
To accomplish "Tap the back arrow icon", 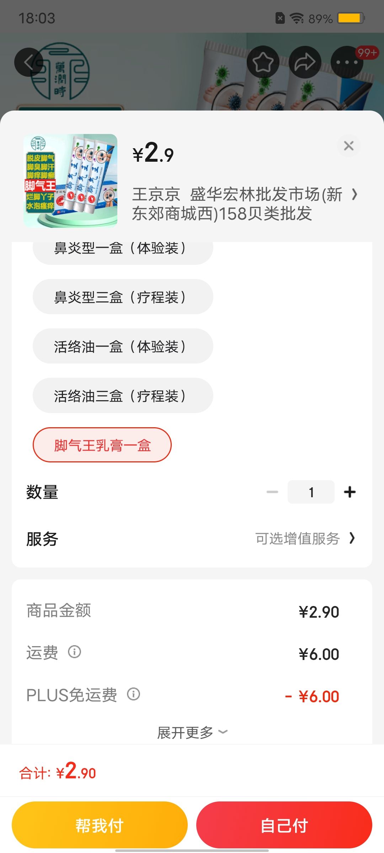I will 29,62.
